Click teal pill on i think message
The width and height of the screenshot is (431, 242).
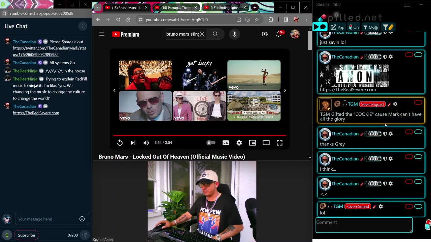pos(418,157)
